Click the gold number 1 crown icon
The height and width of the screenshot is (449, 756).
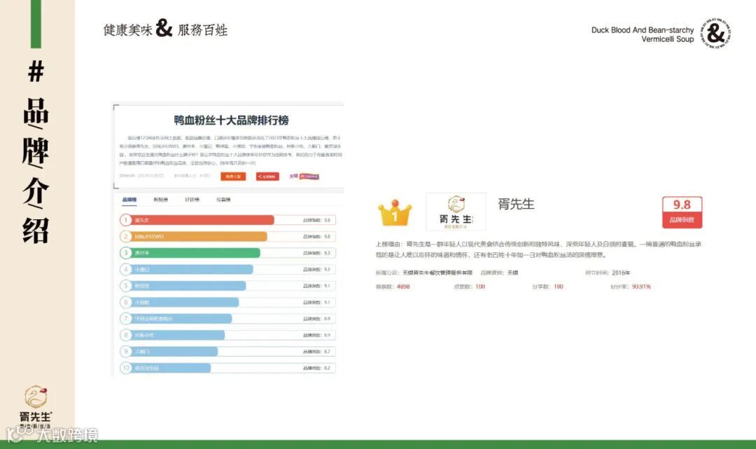click(395, 213)
